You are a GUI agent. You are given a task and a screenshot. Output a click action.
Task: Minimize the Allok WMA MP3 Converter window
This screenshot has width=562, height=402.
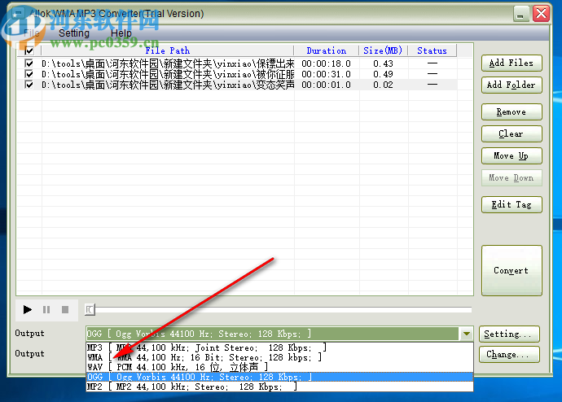point(520,14)
